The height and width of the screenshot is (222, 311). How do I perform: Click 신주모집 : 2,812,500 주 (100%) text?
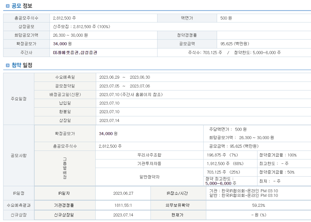81,26
